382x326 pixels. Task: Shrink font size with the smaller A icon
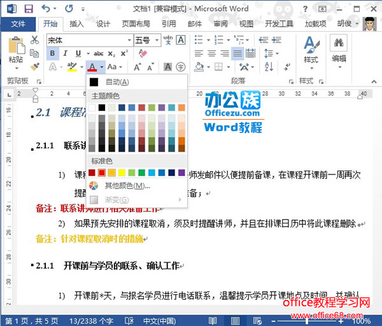point(151,67)
